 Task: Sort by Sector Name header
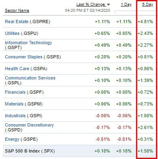pyautogui.click(x=17, y=11)
